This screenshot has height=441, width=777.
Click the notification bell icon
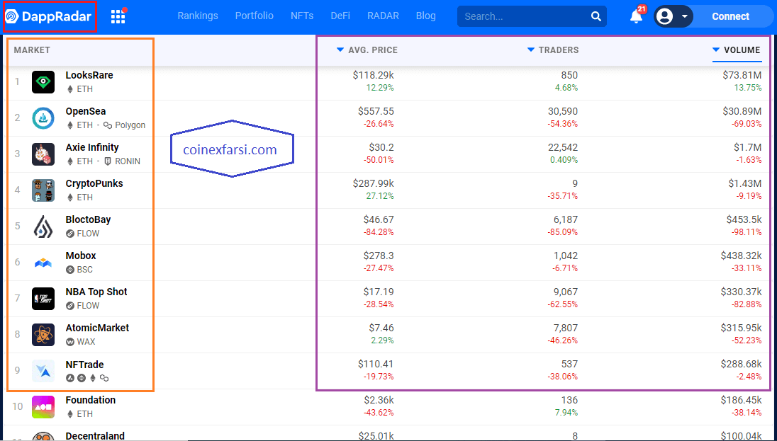click(636, 16)
